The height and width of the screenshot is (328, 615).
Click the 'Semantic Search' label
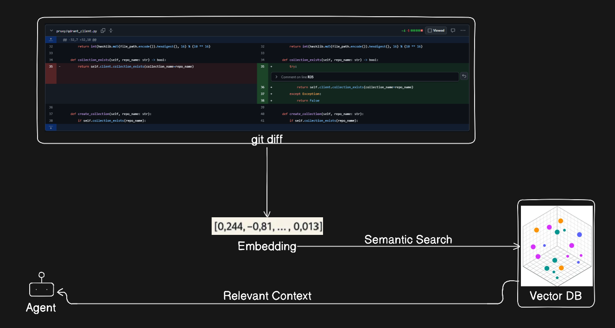point(408,240)
